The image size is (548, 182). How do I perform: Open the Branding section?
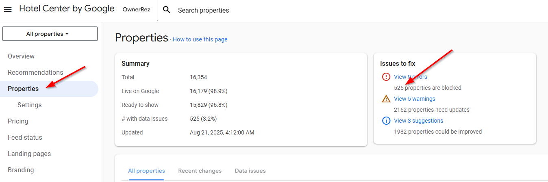click(21, 170)
